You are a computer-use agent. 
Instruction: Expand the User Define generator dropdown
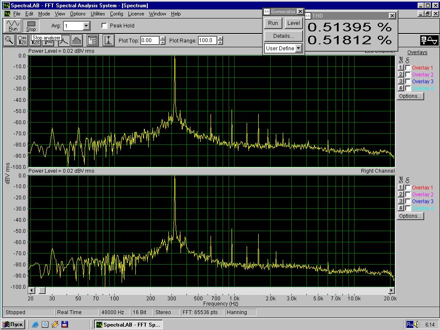tap(299, 48)
